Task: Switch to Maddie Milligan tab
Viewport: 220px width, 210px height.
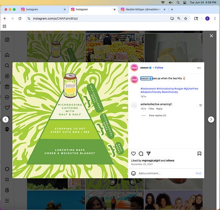Action: 142,9
